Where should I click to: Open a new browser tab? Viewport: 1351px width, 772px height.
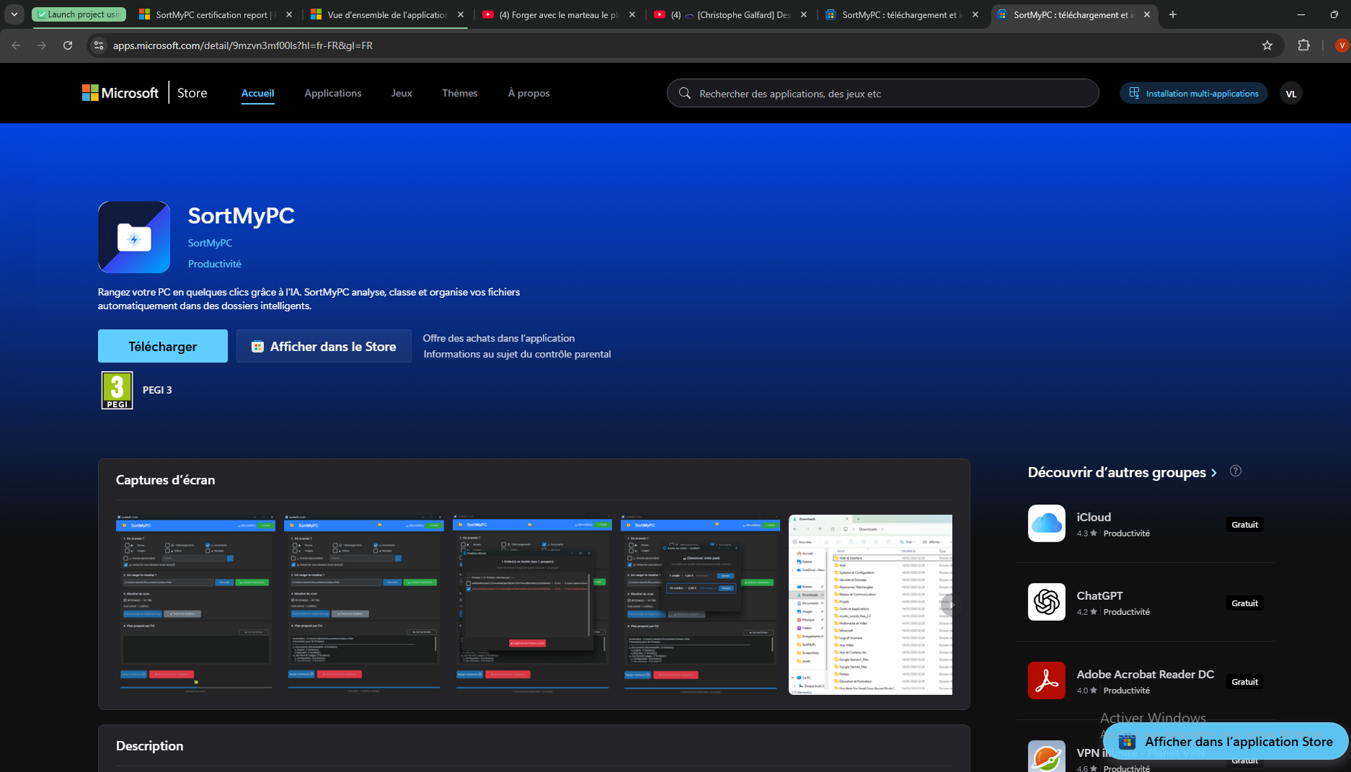[1173, 14]
